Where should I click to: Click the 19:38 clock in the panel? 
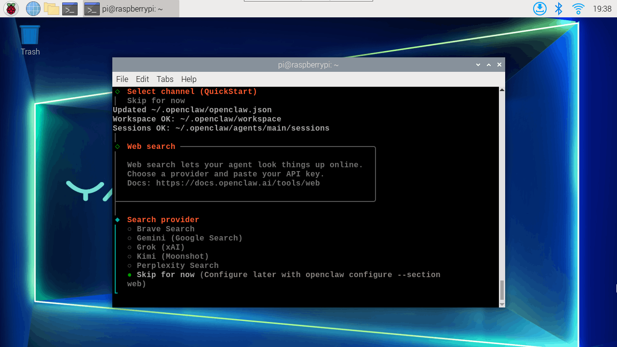tap(602, 9)
